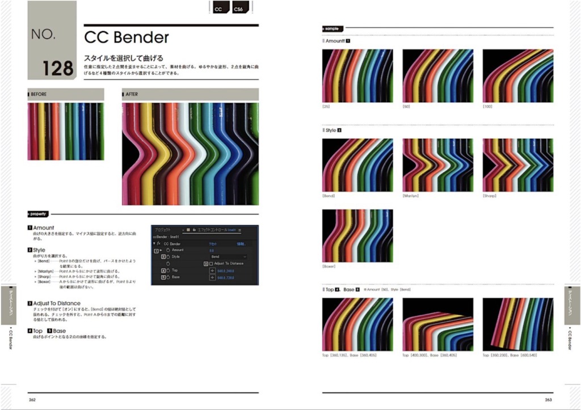The image size is (581, 410).
Task: Click the number 128 in the gray box
Action: (x=58, y=68)
